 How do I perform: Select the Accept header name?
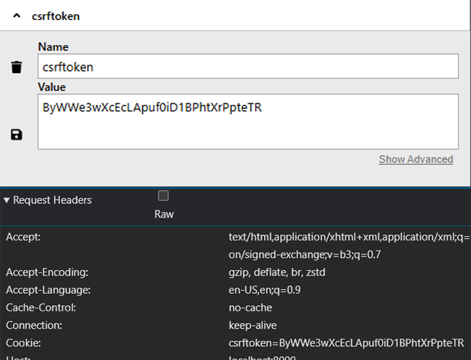point(24,237)
